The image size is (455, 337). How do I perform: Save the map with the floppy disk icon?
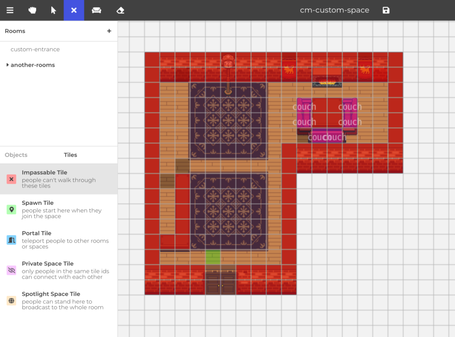click(385, 10)
